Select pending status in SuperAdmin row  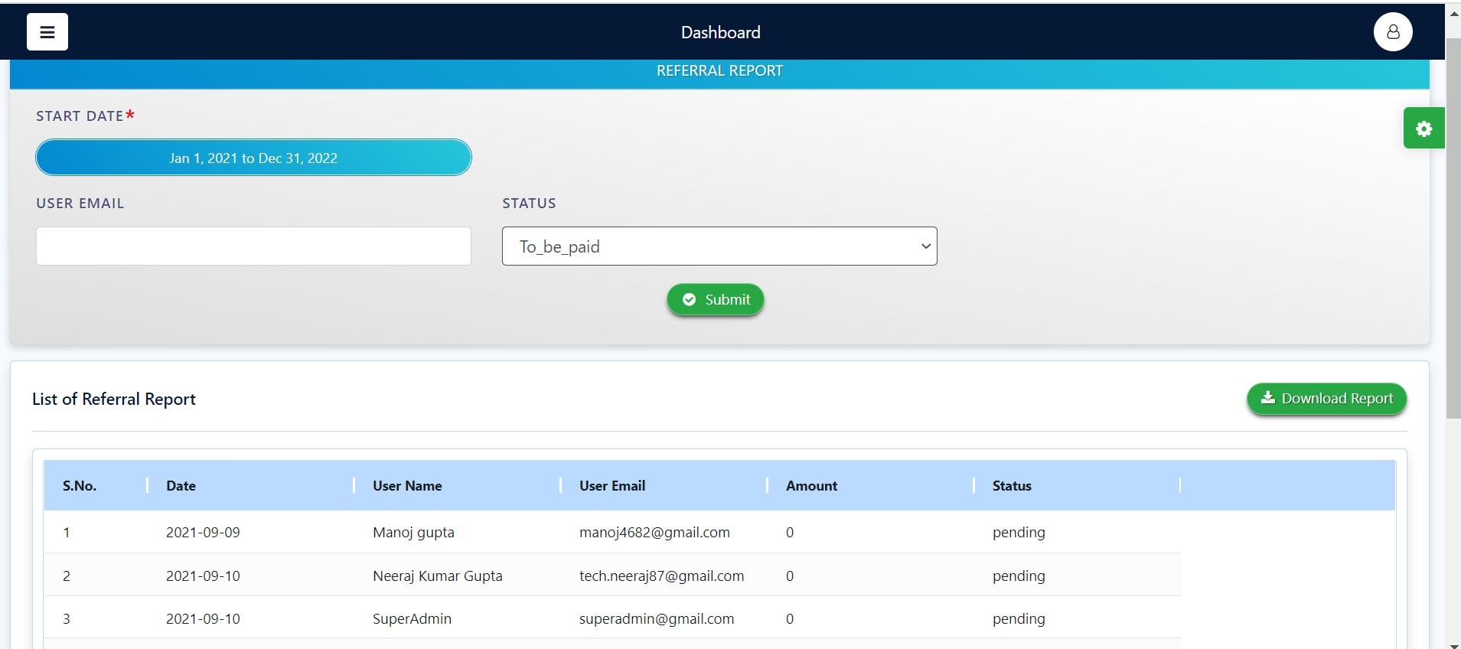1019,618
